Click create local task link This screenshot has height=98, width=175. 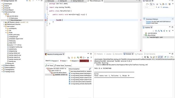tap(148, 23)
